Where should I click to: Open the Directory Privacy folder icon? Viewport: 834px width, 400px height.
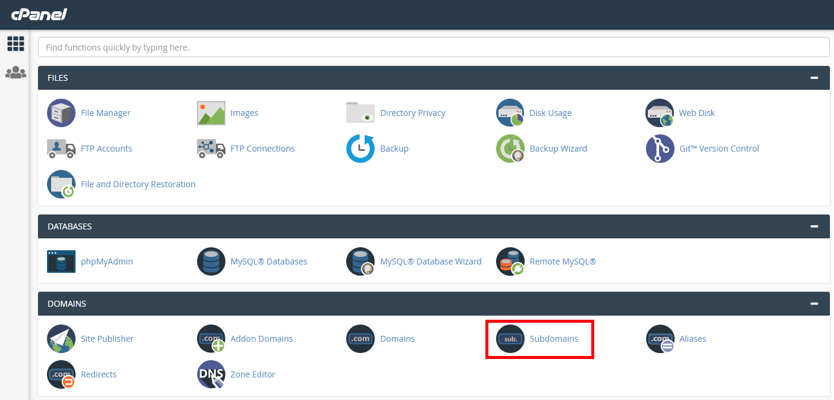[360, 113]
